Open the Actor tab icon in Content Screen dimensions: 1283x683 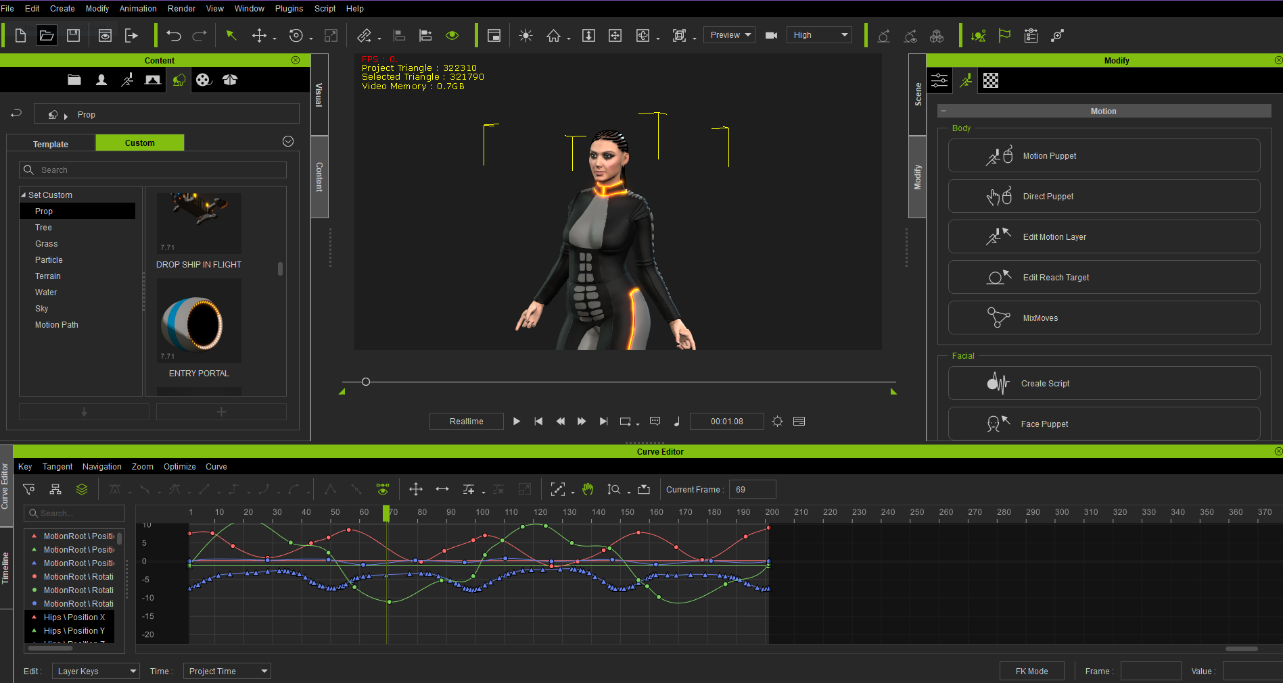click(x=101, y=80)
